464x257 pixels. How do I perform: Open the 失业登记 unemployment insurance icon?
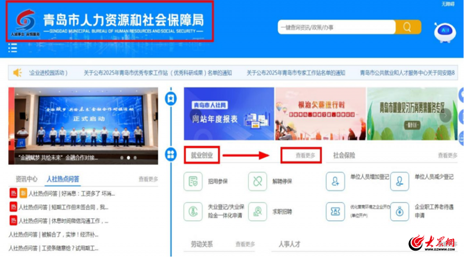194,211
